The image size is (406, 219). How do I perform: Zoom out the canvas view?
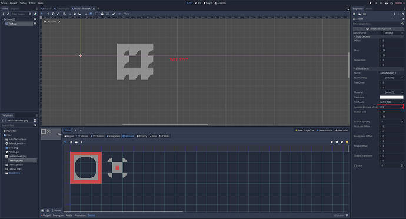(x=45, y=22)
